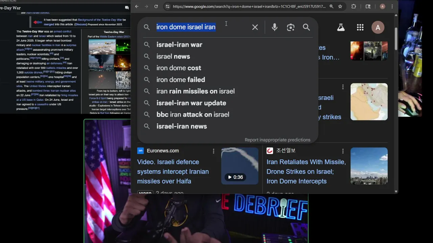This screenshot has width=433, height=243.
Task: Open suicide drones link in Wikipedia
Action: [x=33, y=72]
